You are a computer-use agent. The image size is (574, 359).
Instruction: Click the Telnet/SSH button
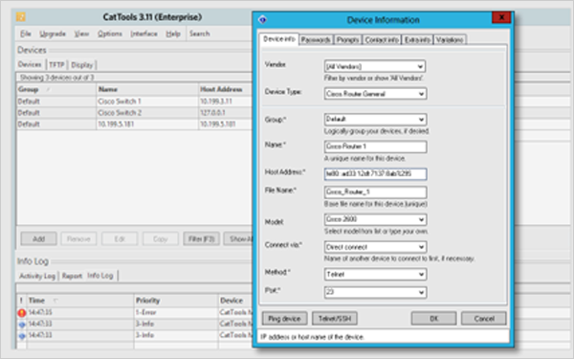(335, 319)
